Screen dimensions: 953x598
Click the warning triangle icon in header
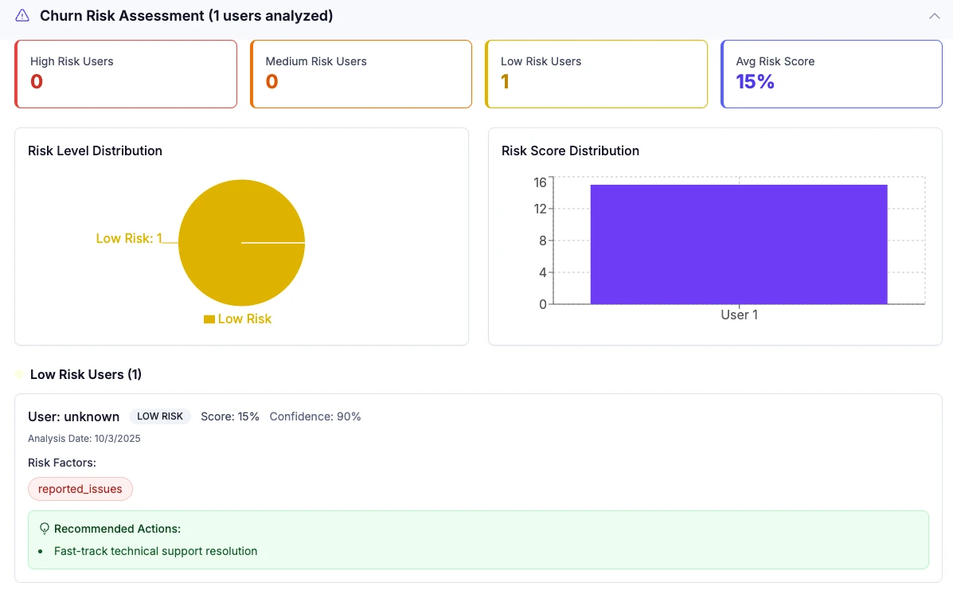coord(22,16)
